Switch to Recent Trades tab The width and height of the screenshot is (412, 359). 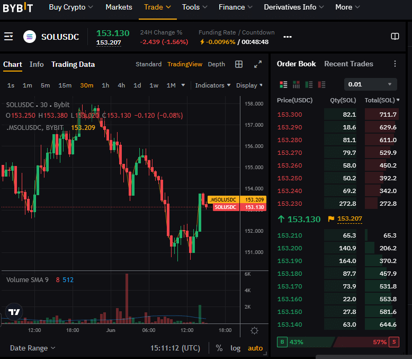coord(348,64)
